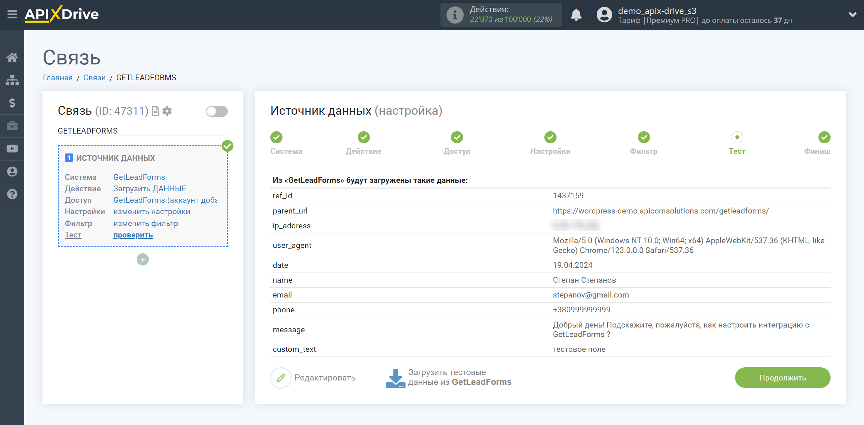Click the Продолжить button
The image size is (864, 425).
(x=782, y=378)
